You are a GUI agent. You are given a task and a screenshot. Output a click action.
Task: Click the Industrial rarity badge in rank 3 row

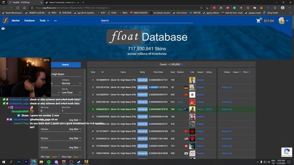142,94
